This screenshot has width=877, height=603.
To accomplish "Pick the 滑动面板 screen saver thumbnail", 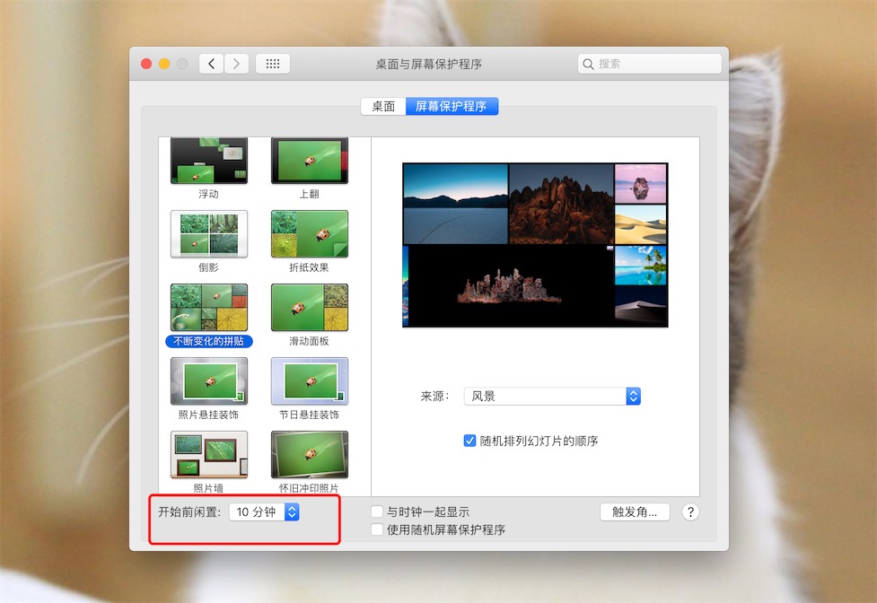I will pos(310,308).
